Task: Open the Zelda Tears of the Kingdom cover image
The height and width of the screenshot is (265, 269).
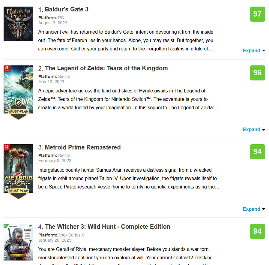Action: (18, 89)
